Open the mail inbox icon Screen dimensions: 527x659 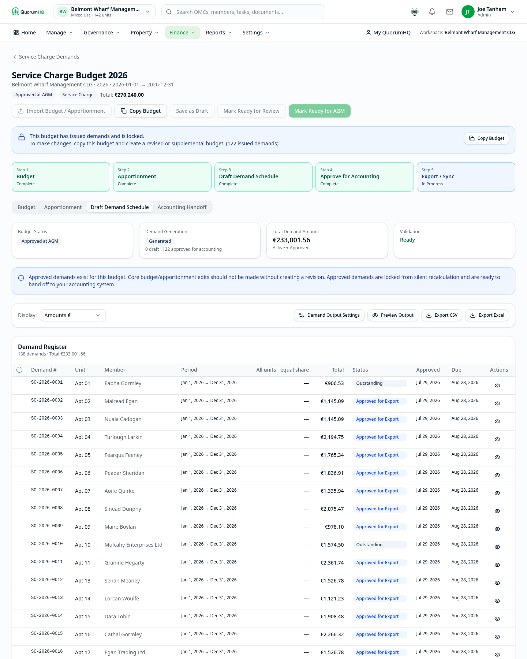[450, 12]
